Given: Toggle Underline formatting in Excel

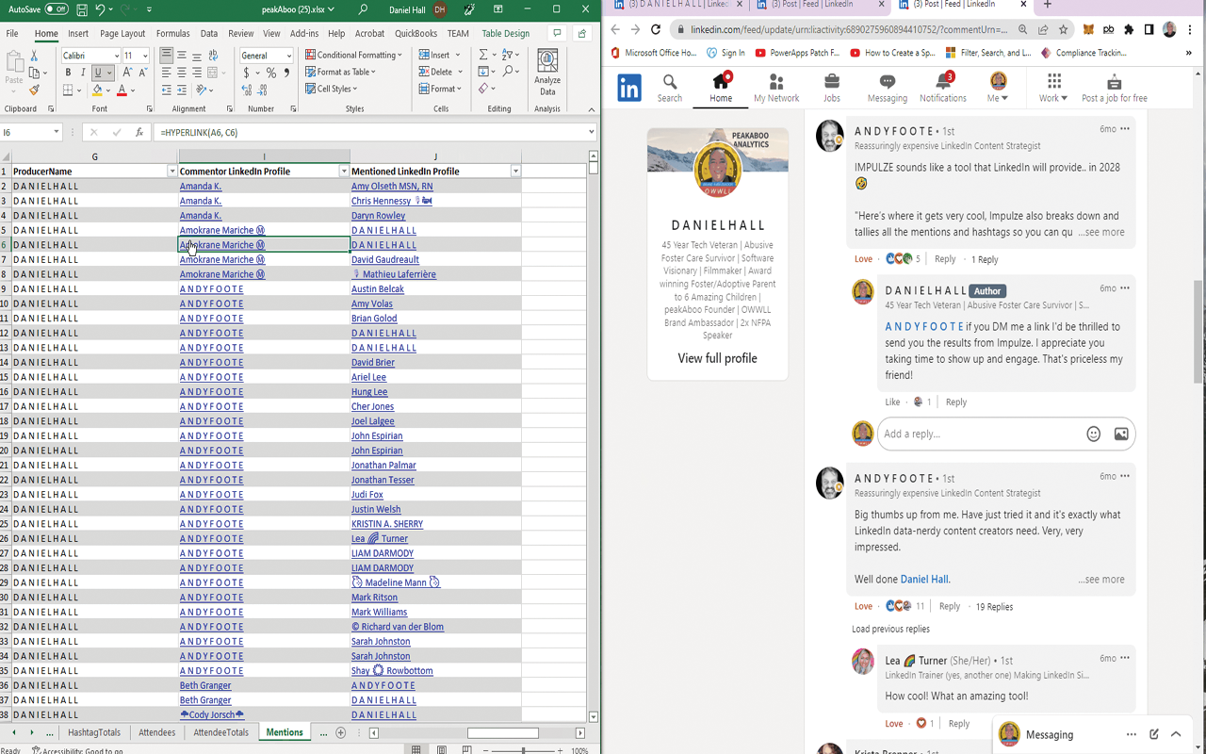Looking at the screenshot, I should pos(97,73).
